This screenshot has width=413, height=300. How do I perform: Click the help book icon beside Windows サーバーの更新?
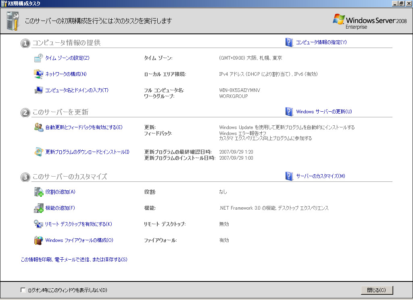[289, 111]
